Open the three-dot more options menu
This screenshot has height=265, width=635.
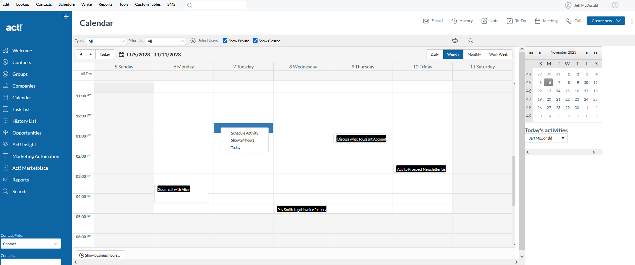click(632, 21)
